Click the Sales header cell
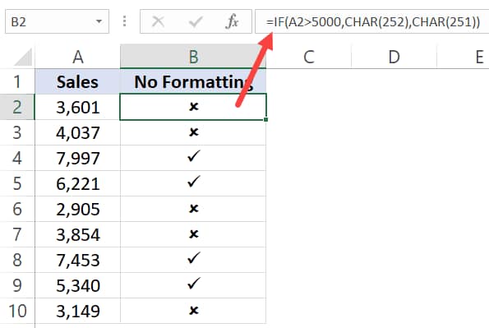The height and width of the screenshot is (328, 489). 77,81
